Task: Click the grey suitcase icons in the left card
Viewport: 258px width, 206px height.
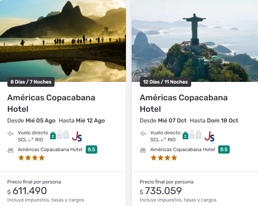Action: tap(63, 135)
